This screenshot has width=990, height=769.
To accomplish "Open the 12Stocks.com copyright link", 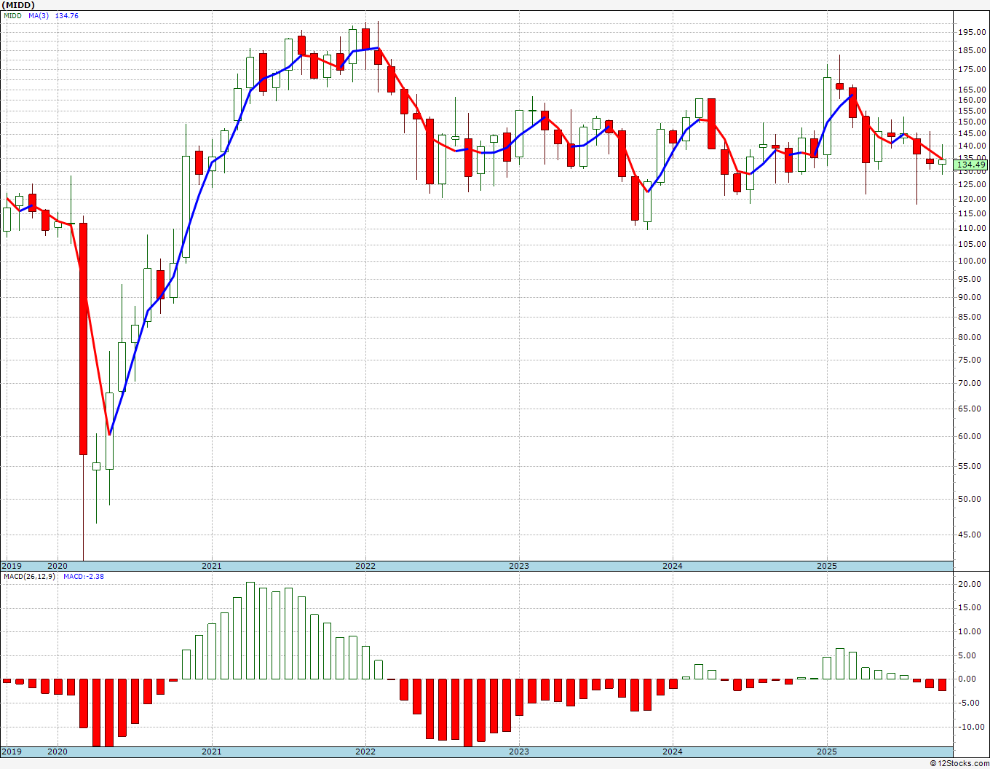I will [959, 763].
